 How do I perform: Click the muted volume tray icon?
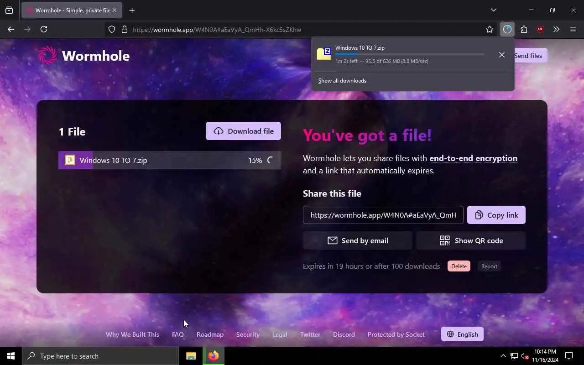(x=525, y=356)
